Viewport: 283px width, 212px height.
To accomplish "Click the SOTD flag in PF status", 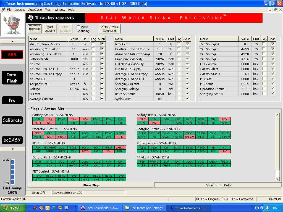I will point(85,152).
